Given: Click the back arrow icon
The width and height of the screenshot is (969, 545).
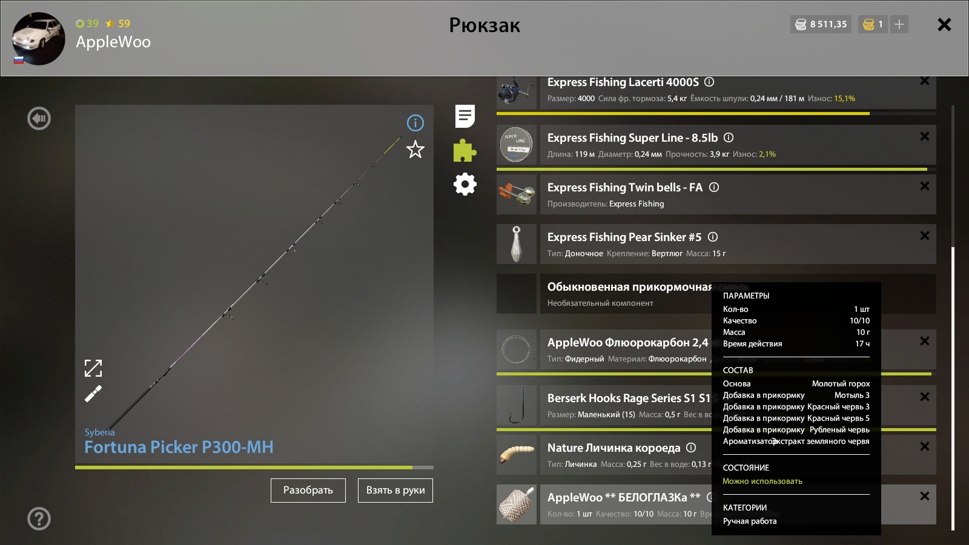Looking at the screenshot, I should point(39,119).
